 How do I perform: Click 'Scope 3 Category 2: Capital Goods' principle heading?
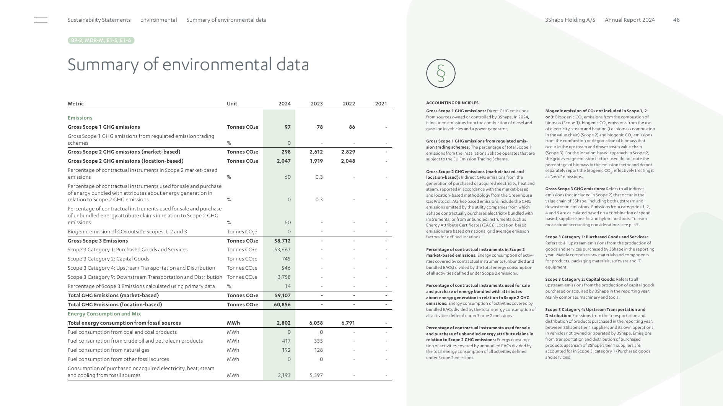click(580, 280)
